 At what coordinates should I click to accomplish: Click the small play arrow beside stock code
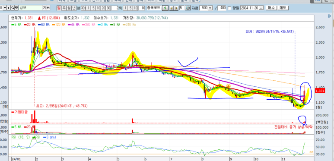tap(9, 8)
